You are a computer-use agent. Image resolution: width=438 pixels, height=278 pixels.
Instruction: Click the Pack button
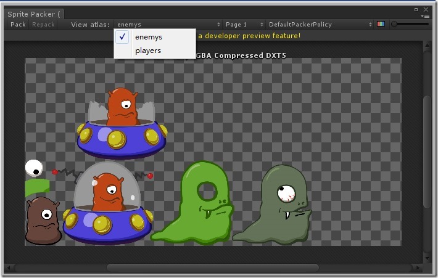coord(18,25)
